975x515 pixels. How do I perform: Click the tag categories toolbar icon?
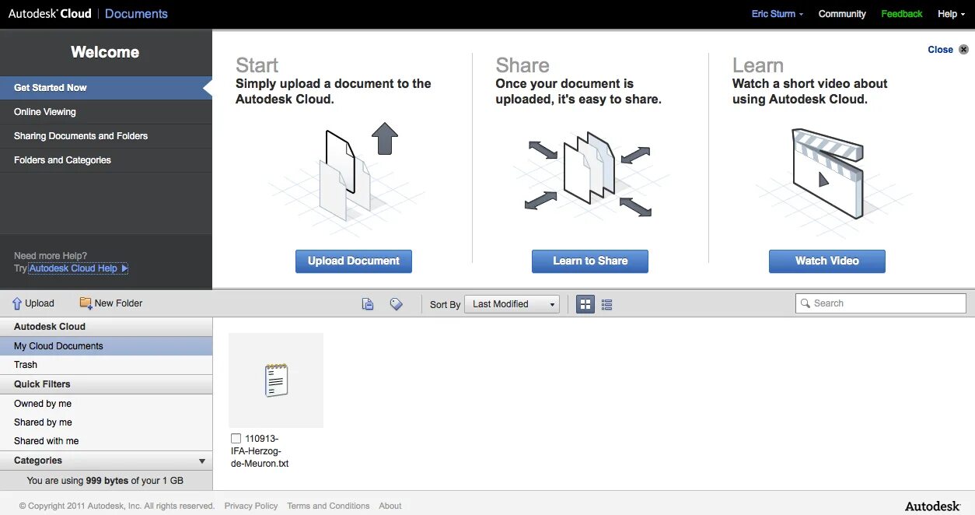[x=396, y=304]
